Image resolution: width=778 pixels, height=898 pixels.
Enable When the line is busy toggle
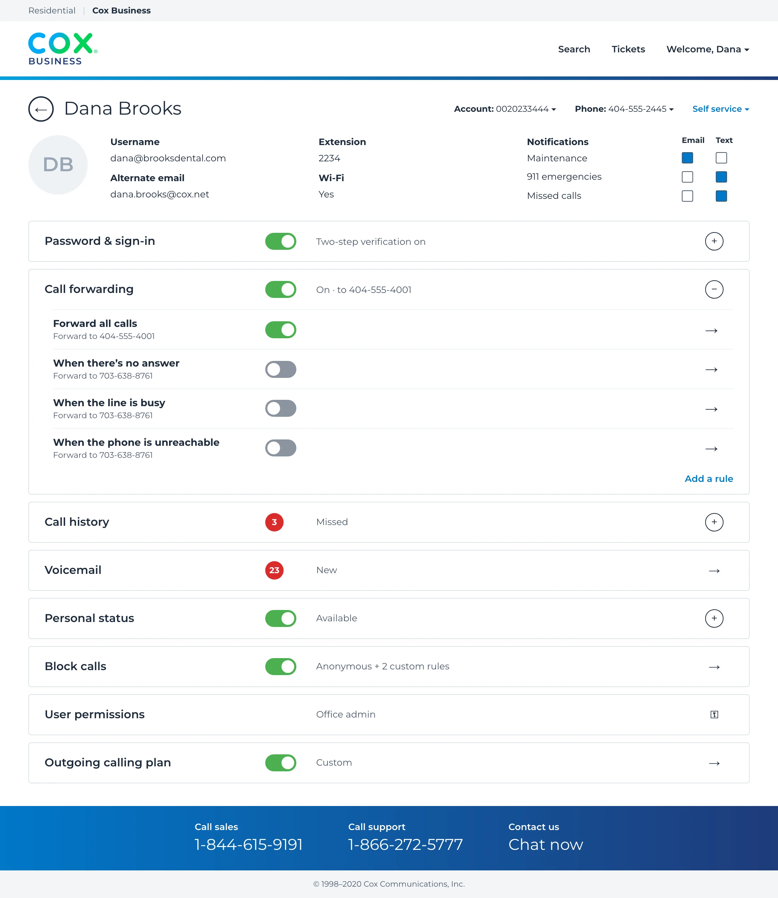click(281, 408)
